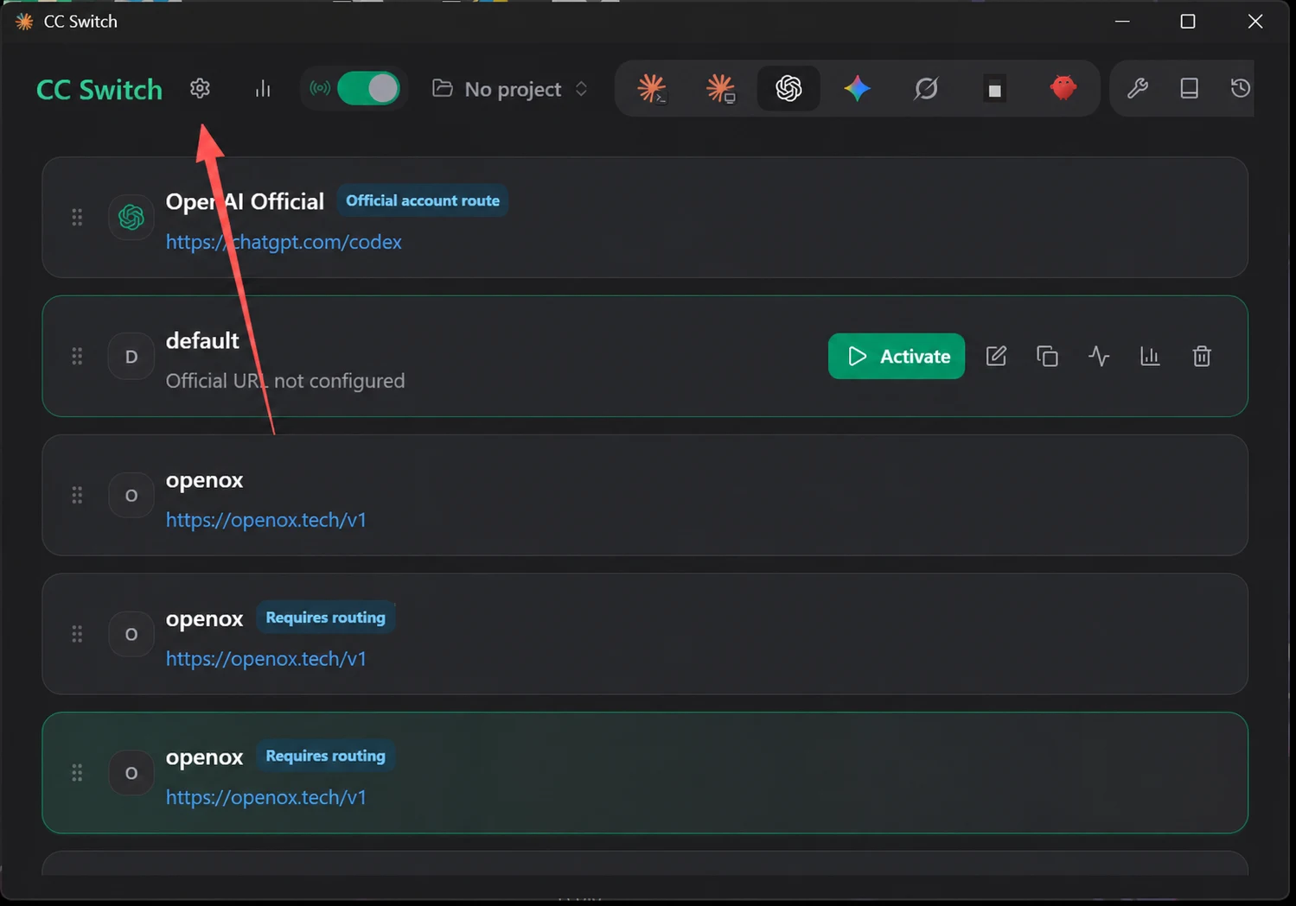The image size is (1296, 906).
Task: Activate the default provider
Action: click(x=897, y=356)
